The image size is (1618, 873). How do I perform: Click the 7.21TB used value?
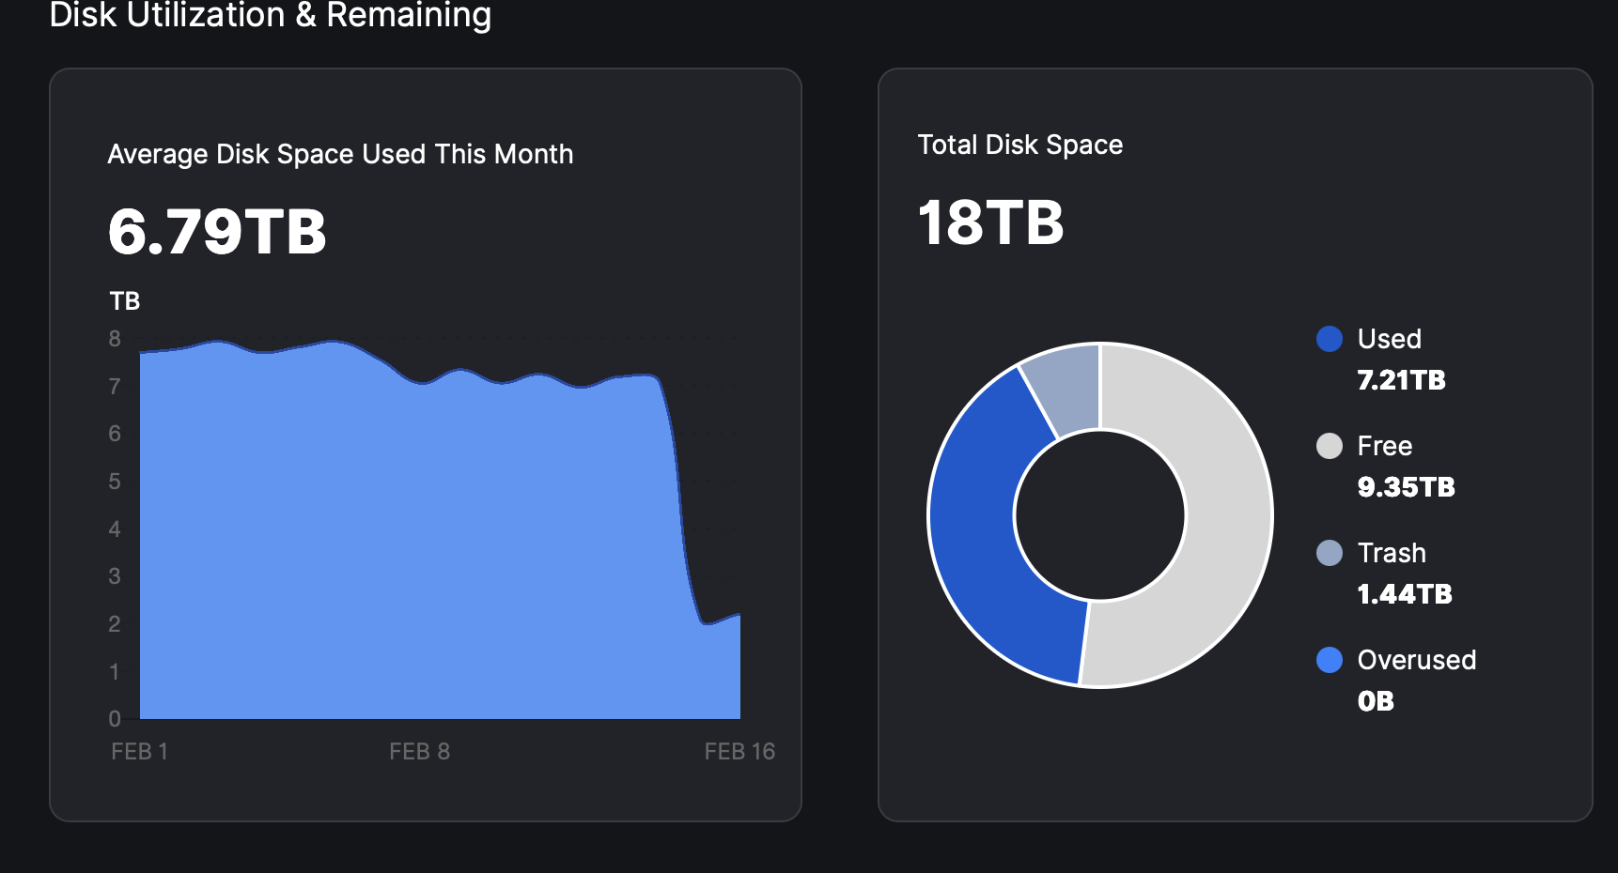point(1401,380)
